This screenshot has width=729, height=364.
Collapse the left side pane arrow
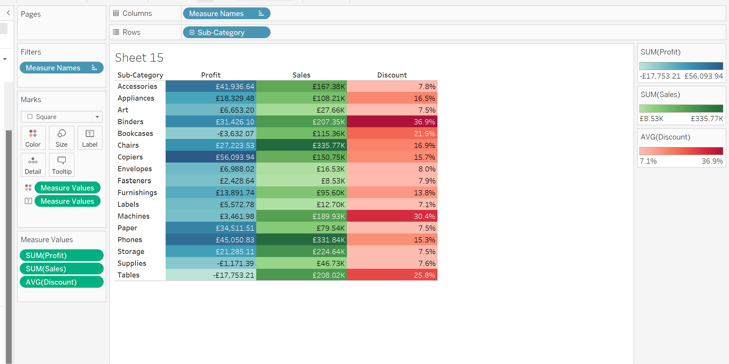click(x=8, y=13)
